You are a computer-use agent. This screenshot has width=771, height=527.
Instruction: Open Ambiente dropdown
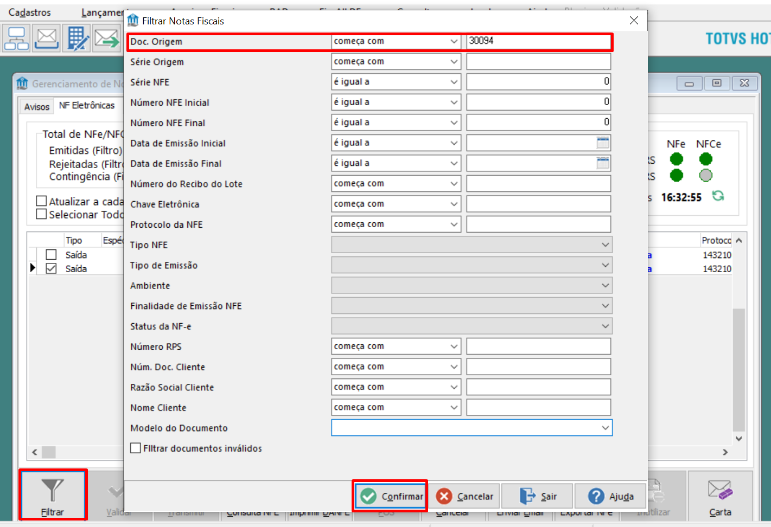pyautogui.click(x=472, y=286)
